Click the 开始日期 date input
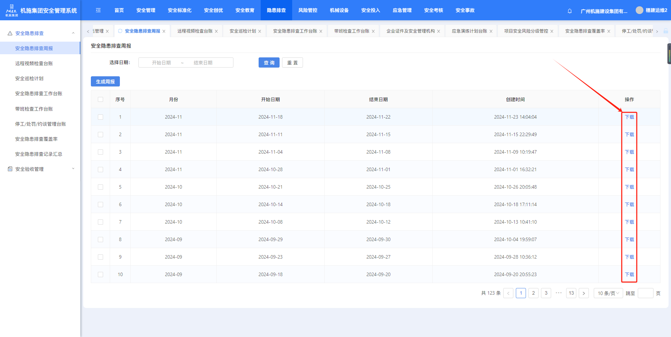 [161, 63]
